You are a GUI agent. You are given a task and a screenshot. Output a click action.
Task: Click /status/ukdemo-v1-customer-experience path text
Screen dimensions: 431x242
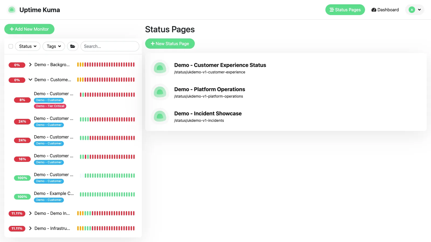tap(210, 72)
